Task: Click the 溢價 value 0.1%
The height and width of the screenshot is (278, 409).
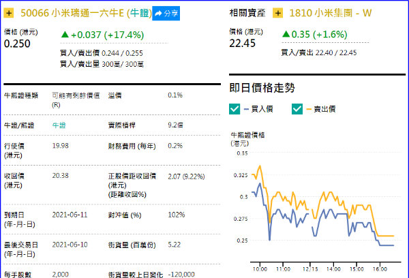Action: [175, 95]
